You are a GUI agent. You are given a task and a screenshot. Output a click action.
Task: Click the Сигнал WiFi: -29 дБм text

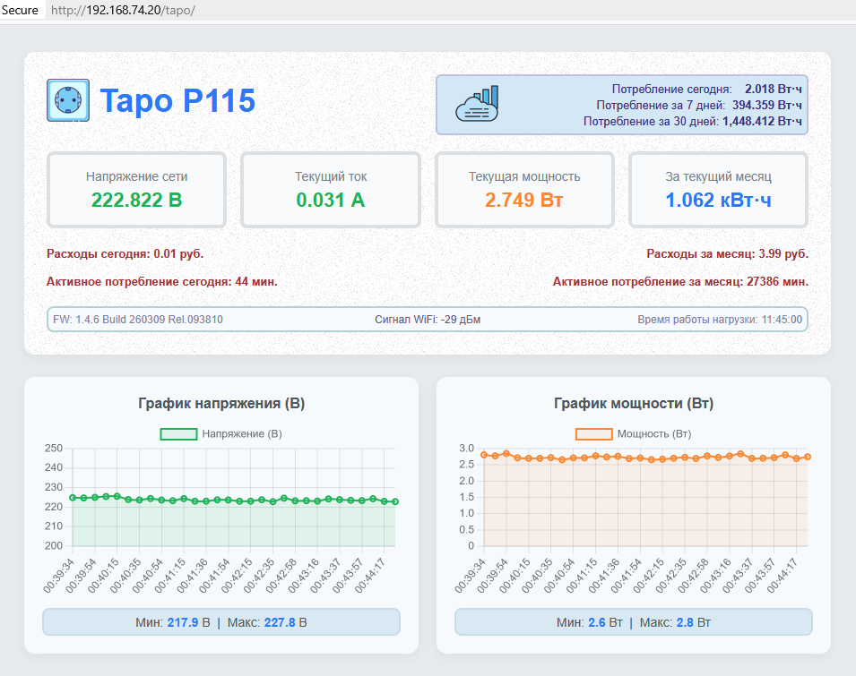click(x=428, y=320)
